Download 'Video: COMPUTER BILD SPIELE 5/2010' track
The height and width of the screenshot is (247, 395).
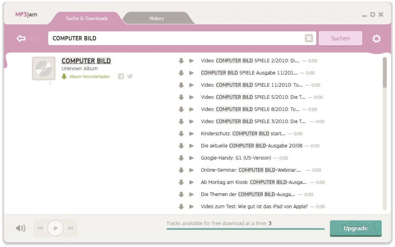click(x=181, y=97)
